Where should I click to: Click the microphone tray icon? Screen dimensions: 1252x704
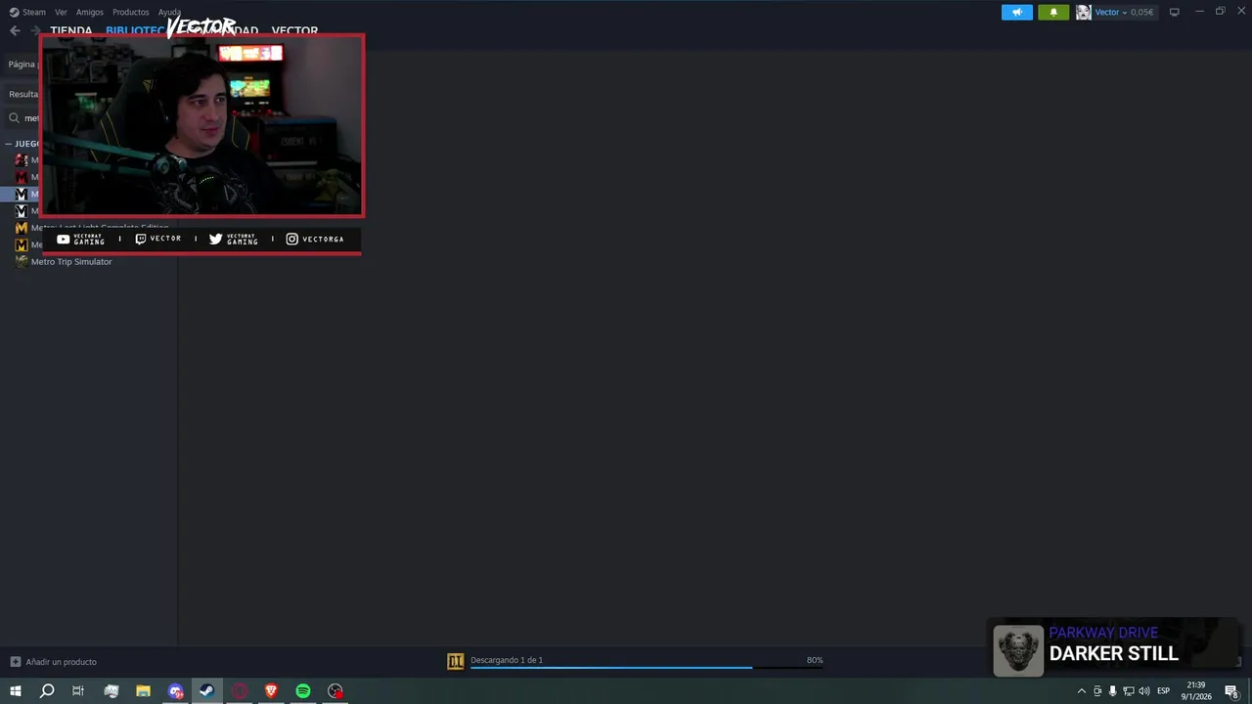(x=1112, y=691)
